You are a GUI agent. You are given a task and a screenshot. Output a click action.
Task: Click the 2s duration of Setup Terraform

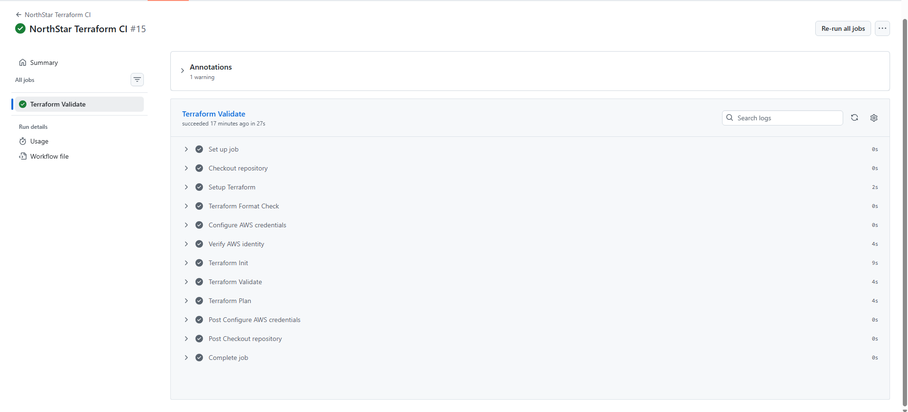point(875,187)
